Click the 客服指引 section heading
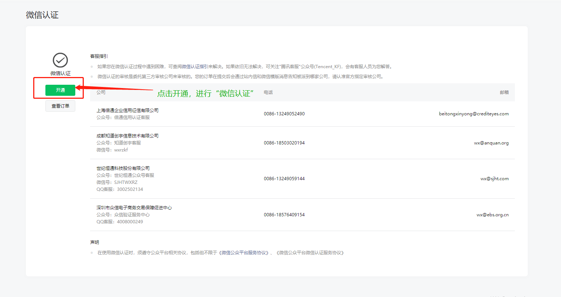561x297 pixels. point(99,56)
